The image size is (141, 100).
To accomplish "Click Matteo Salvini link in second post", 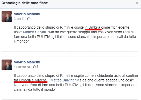I will (x=62, y=80).
